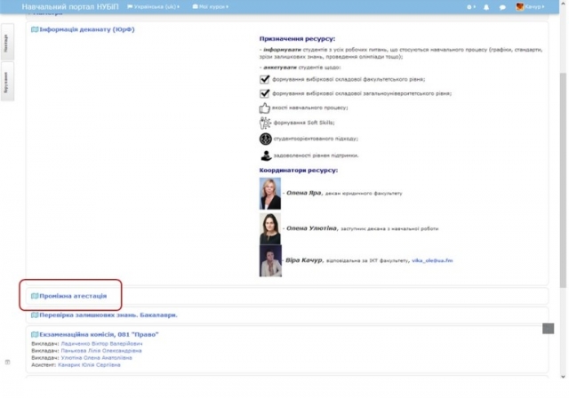Click the name Віра Качур
569x398 pixels.
[x=304, y=260]
